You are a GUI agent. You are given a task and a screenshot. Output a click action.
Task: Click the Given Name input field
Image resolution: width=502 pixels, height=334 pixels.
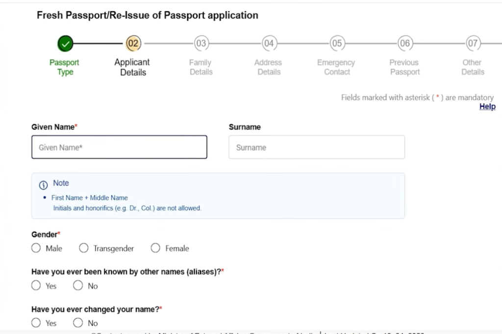(x=119, y=147)
